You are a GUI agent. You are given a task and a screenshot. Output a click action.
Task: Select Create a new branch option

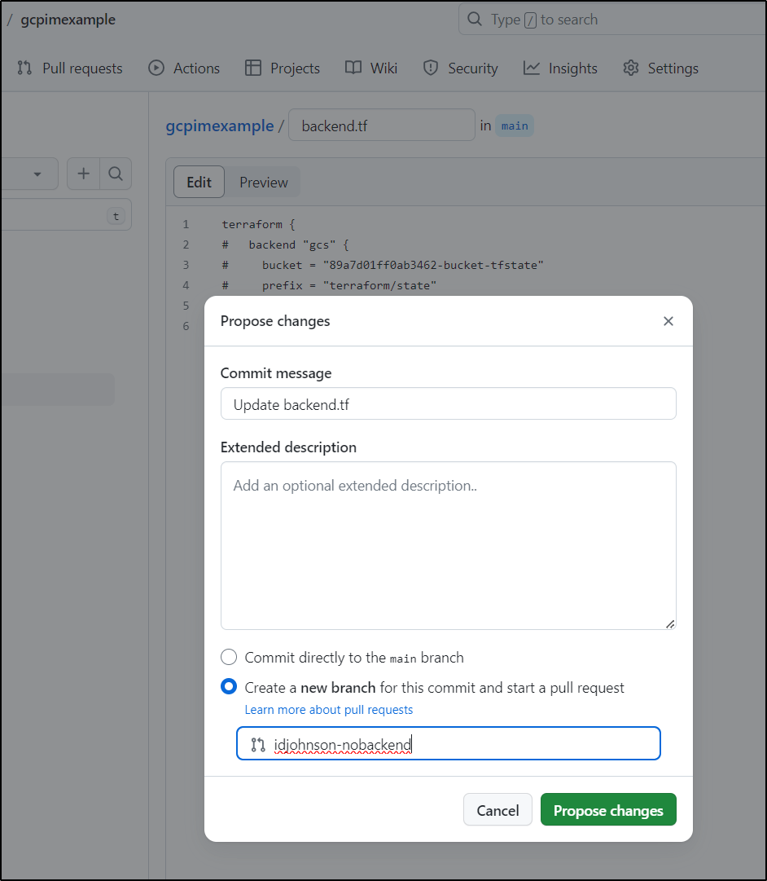click(229, 686)
